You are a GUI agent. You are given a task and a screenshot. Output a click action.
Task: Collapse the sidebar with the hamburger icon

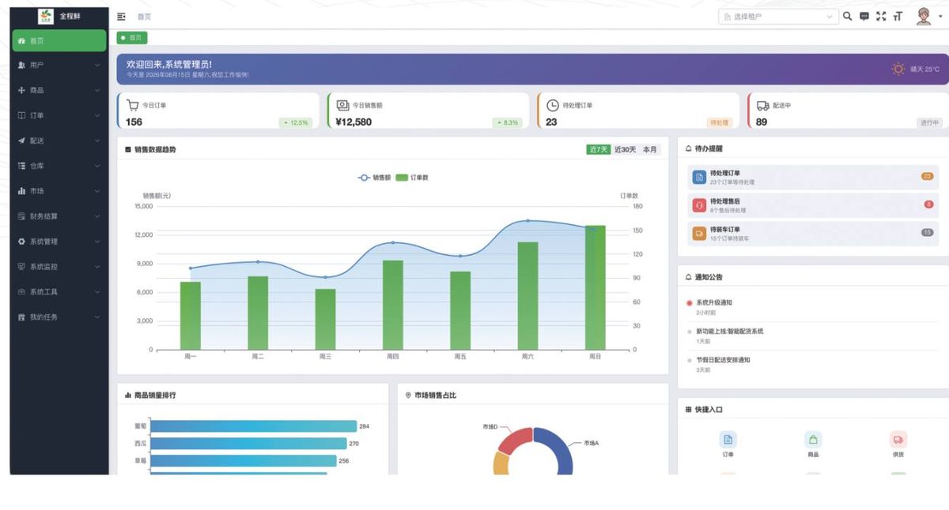coord(121,17)
